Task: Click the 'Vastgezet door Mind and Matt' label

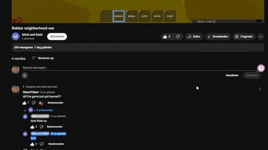Action: tap(41, 87)
